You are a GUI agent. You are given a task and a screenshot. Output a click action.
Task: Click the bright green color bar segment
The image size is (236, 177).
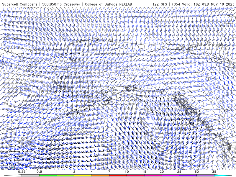[48, 176]
